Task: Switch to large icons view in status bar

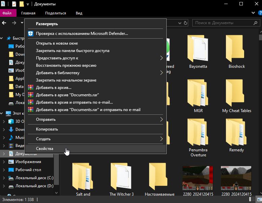Action: [260, 199]
